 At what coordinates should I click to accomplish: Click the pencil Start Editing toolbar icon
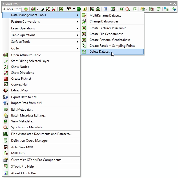[43, 9]
